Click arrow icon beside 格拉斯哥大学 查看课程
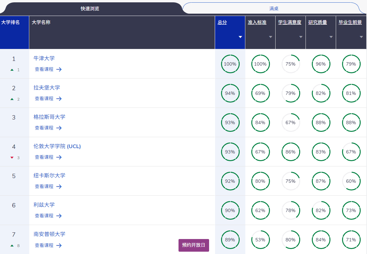This screenshot has height=254, width=367. [x=59, y=128]
